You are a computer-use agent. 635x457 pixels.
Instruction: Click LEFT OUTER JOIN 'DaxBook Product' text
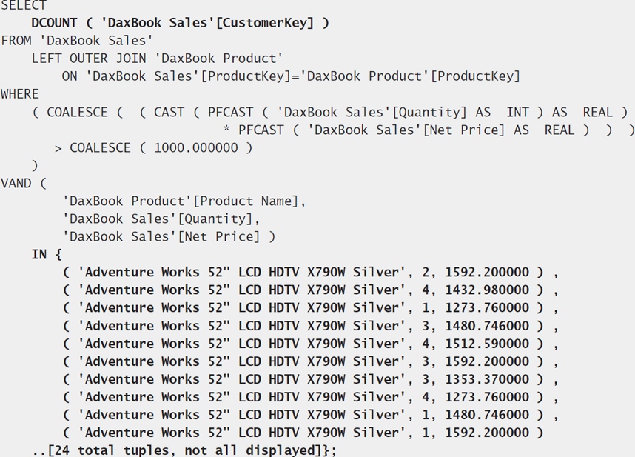coord(157,59)
